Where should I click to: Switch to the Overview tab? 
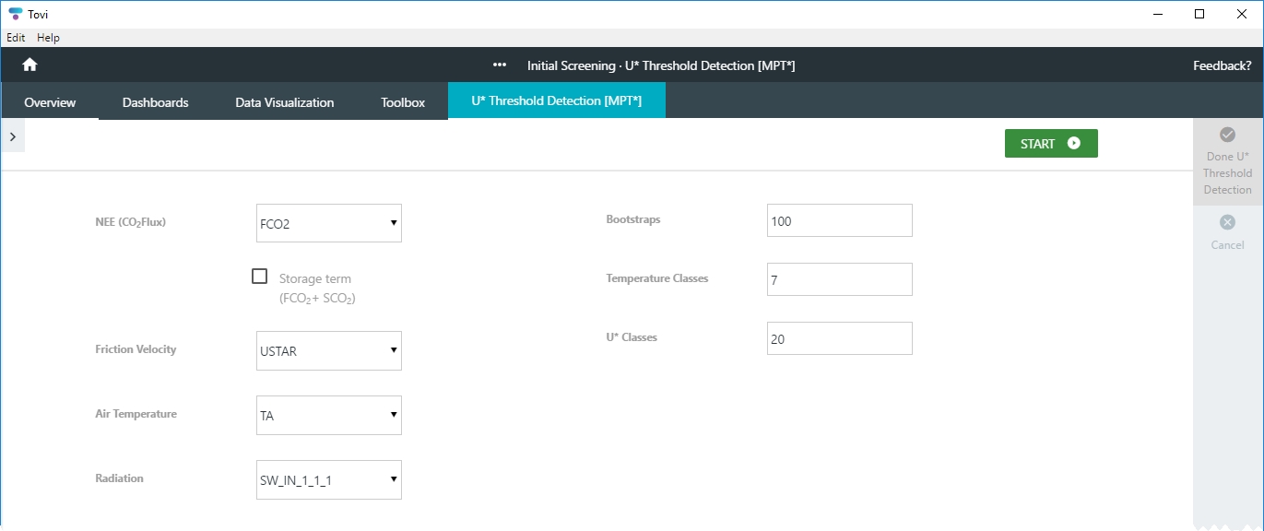[50, 102]
